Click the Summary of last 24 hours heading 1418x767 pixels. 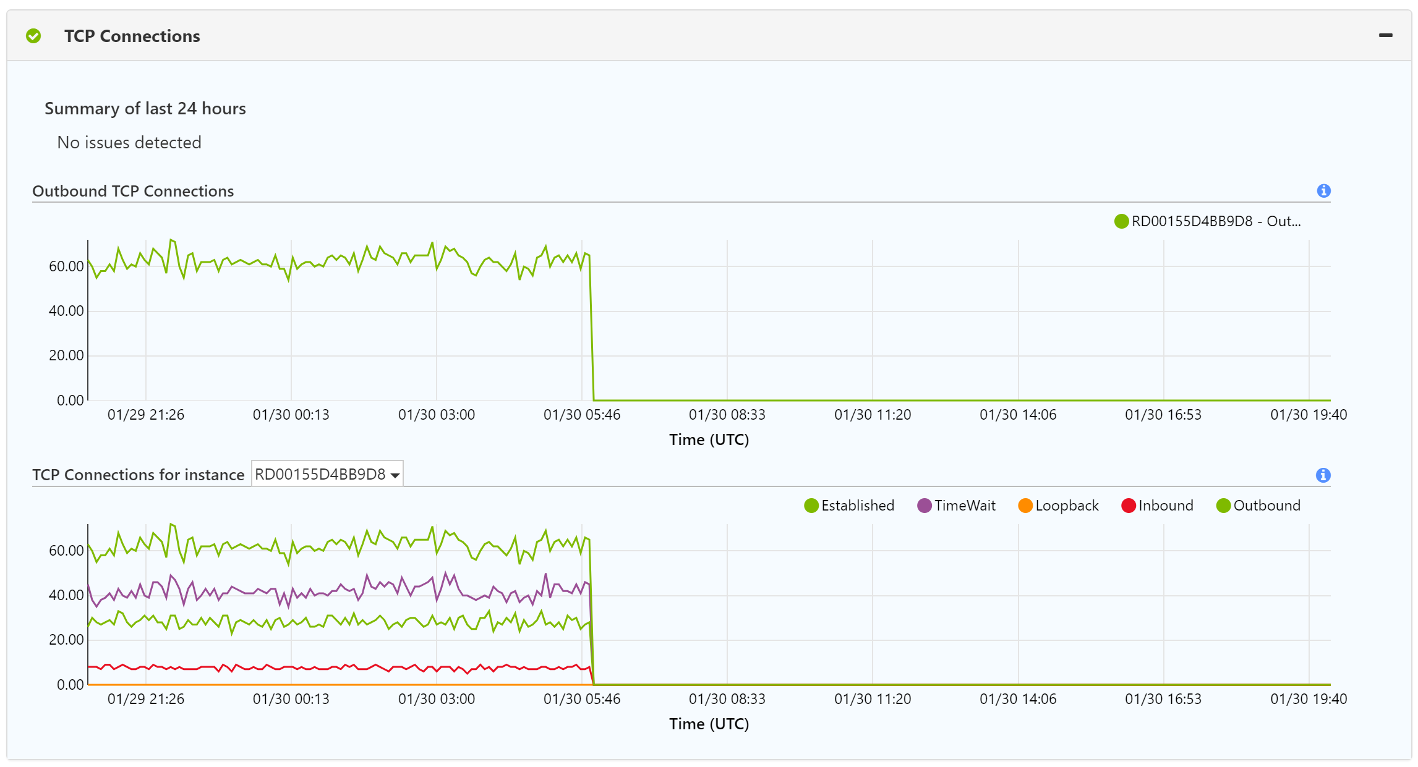click(x=145, y=108)
